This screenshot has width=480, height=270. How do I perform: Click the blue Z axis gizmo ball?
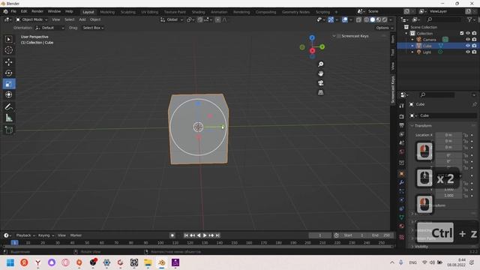(x=312, y=37)
